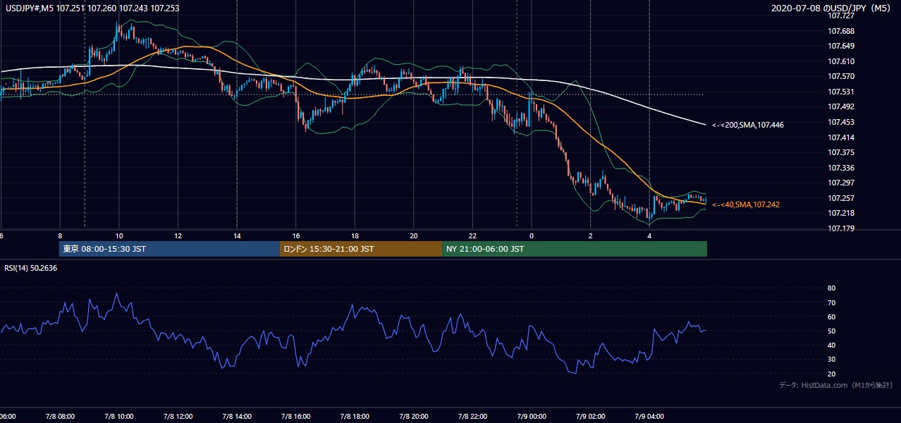Click price level 107.492 on the axis
This screenshot has height=423, width=901.
[841, 106]
